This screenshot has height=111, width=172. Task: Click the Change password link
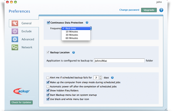coord(129,10)
